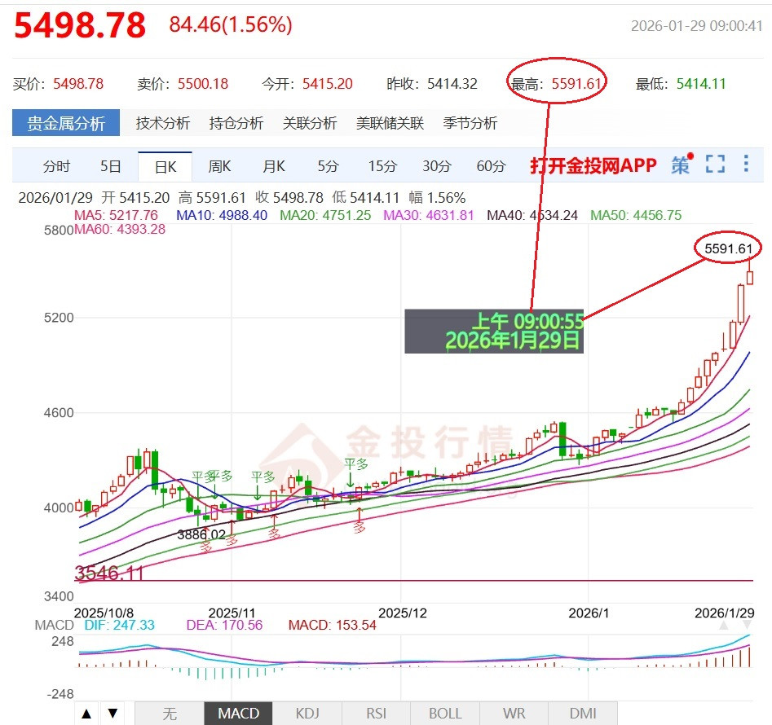
Task: Select the WR indicator
Action: pos(514,713)
